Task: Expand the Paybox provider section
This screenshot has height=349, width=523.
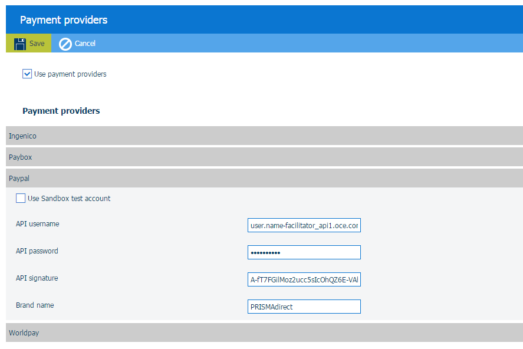Action: coord(264,157)
